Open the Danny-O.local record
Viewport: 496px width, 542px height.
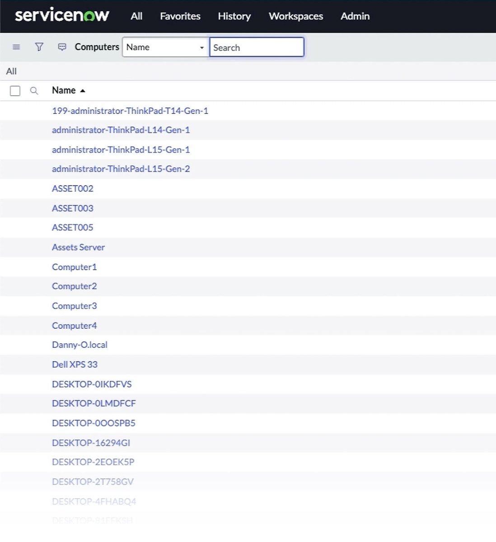tap(80, 345)
